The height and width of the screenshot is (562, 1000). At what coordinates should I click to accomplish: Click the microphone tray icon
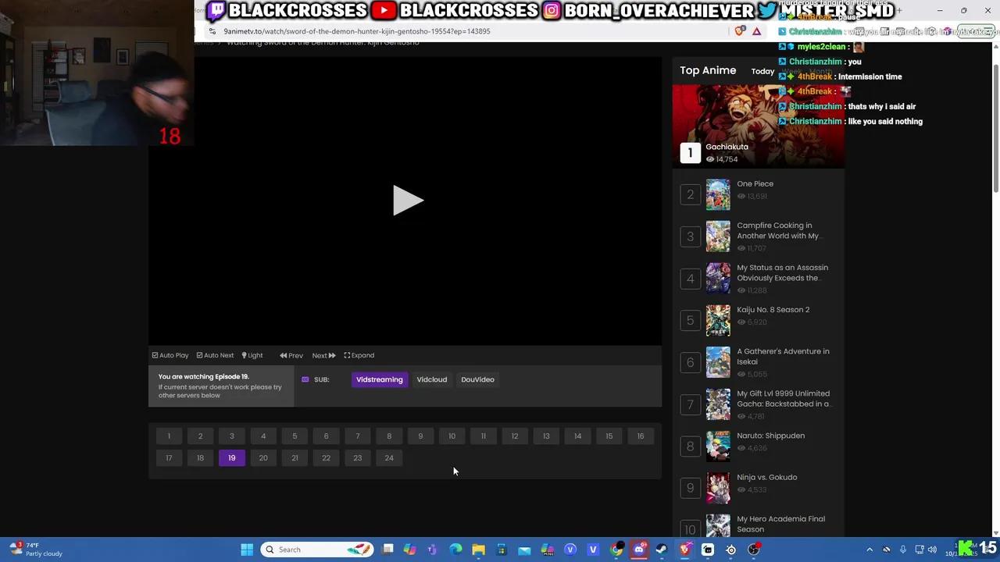pyautogui.click(x=903, y=550)
